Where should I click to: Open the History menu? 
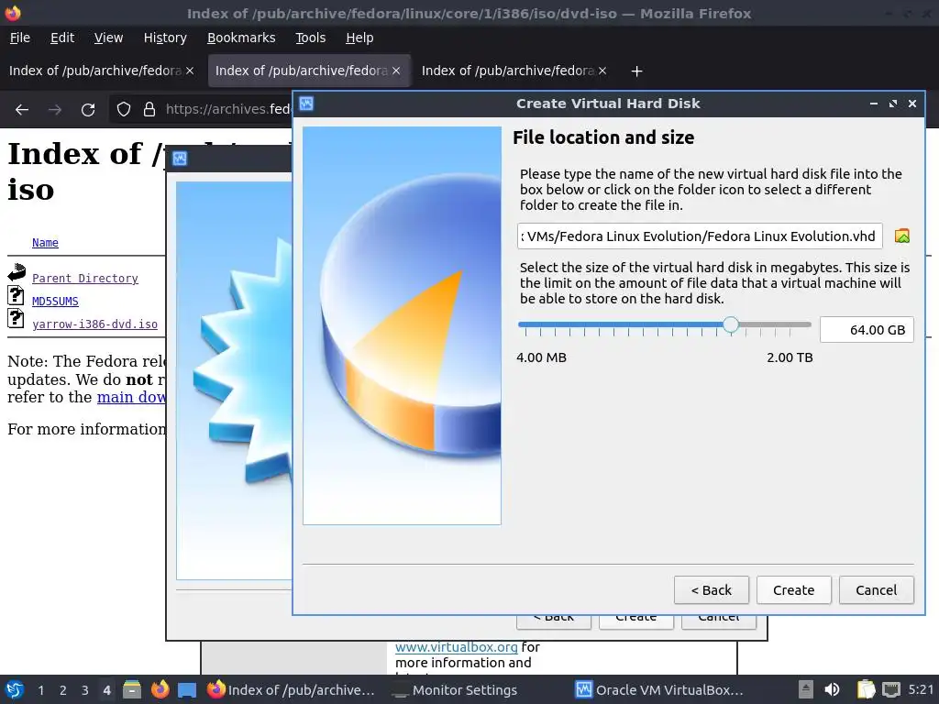[165, 38]
